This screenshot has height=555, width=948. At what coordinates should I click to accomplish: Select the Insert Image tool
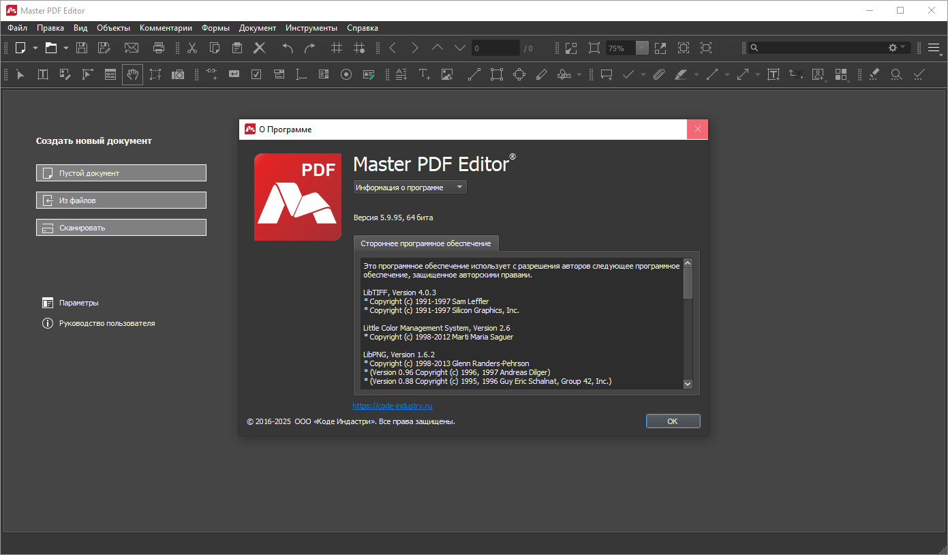[x=447, y=74]
